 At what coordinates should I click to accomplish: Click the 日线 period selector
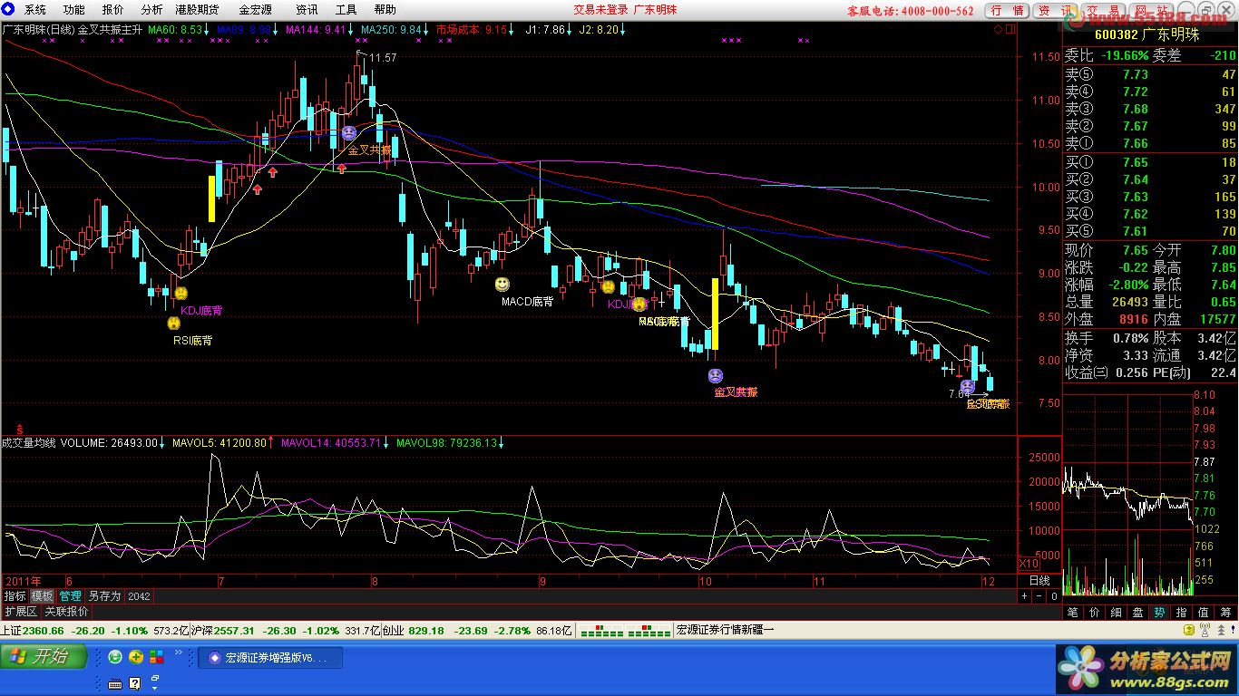pos(1039,581)
